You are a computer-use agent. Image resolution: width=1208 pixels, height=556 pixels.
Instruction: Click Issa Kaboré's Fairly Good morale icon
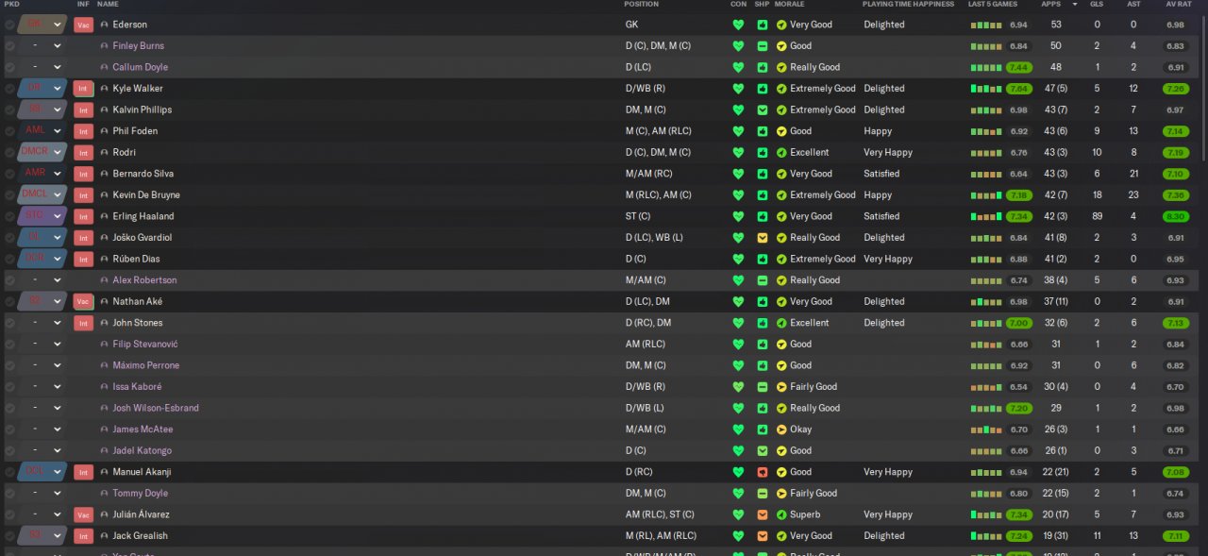click(x=781, y=387)
